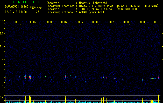Click the bright meteor echo at 0910
The height and width of the screenshot is (103, 163).
pos(158,78)
